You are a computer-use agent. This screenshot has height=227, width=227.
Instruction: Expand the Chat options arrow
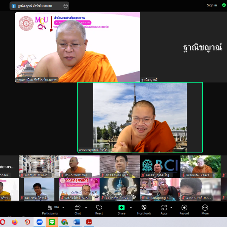[x=86, y=208]
